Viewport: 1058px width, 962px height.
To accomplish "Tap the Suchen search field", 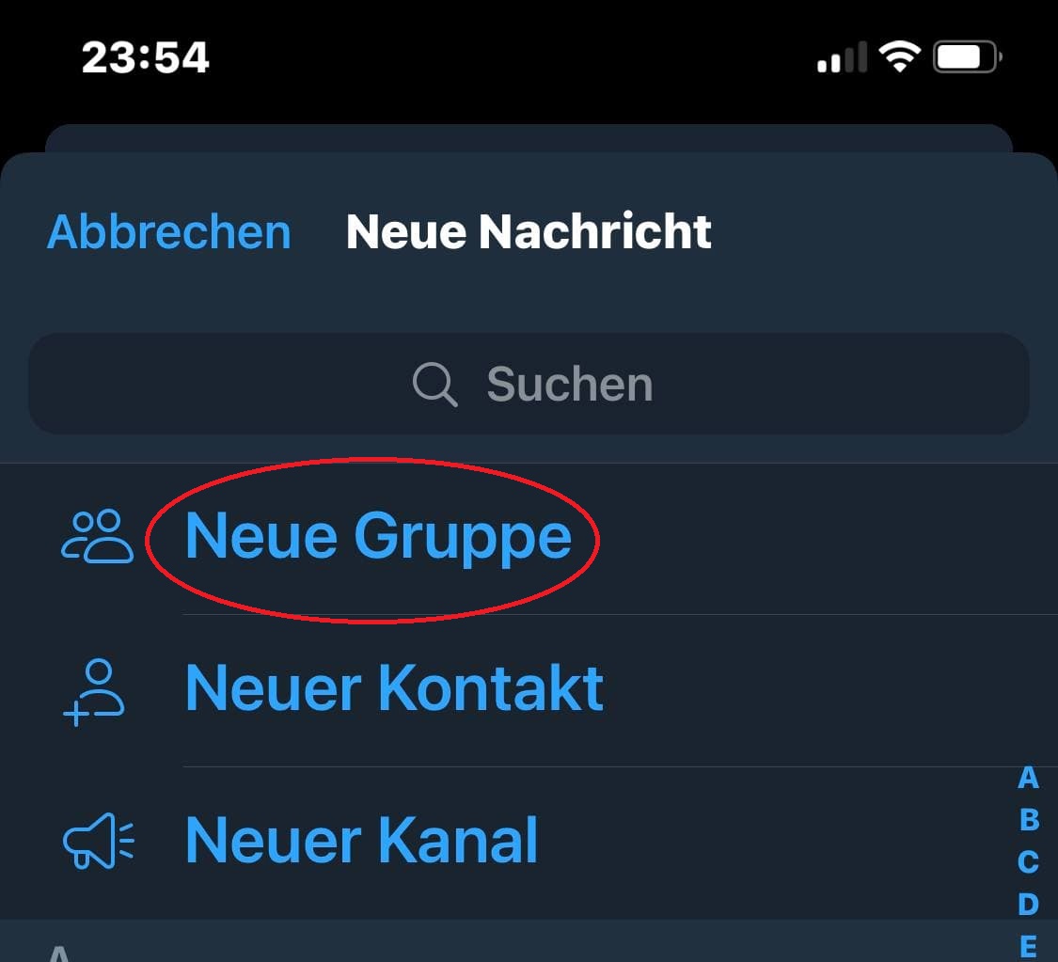I will [529, 383].
